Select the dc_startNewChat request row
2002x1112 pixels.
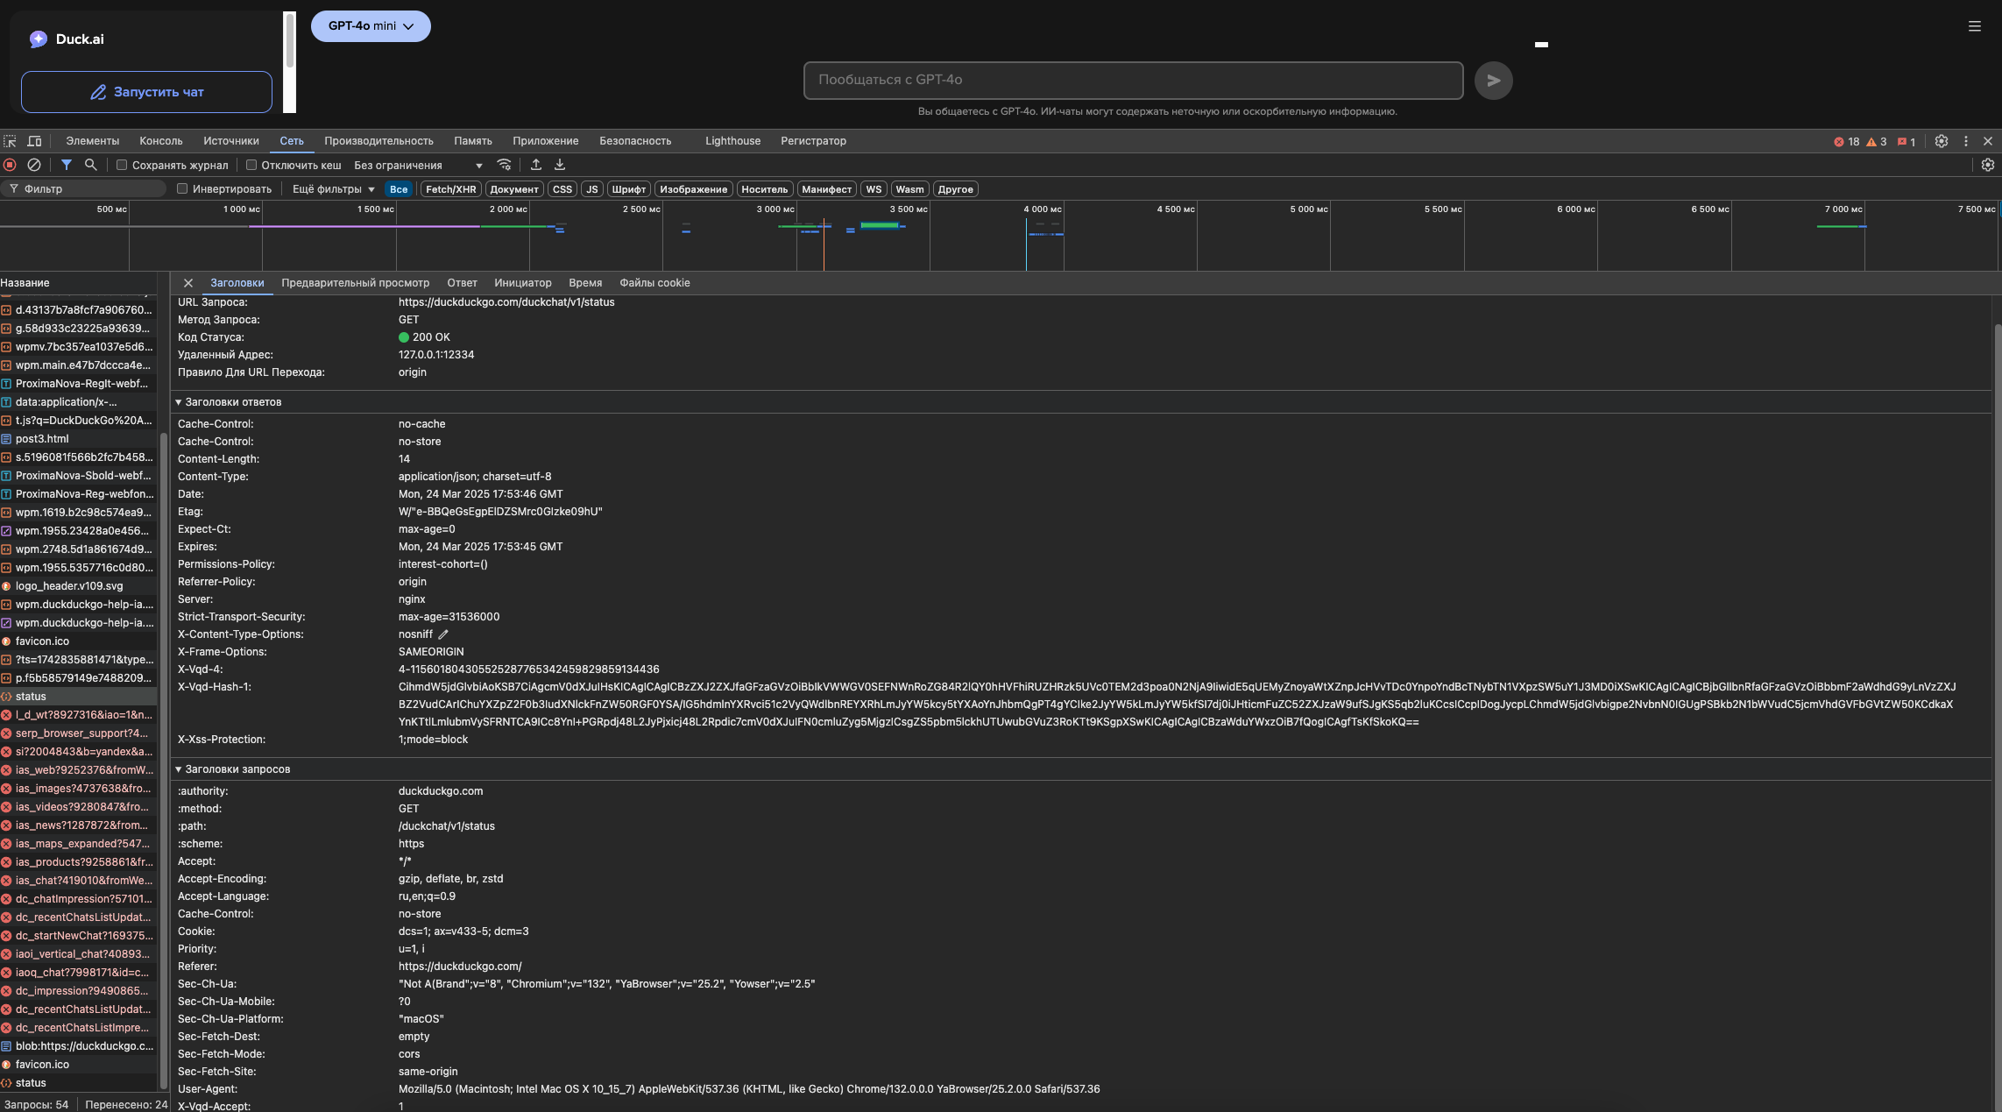click(79, 936)
